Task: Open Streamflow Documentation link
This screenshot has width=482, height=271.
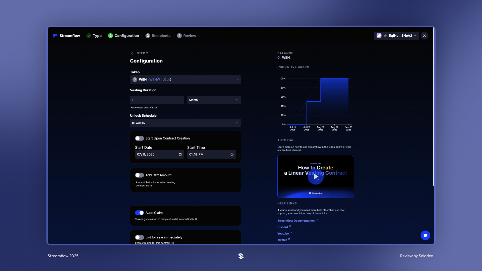Action: pyautogui.click(x=297, y=221)
